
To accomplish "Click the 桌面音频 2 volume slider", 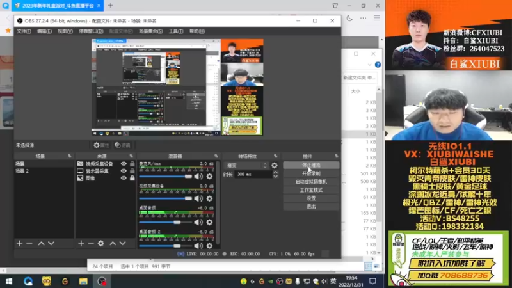I will 166,246.
